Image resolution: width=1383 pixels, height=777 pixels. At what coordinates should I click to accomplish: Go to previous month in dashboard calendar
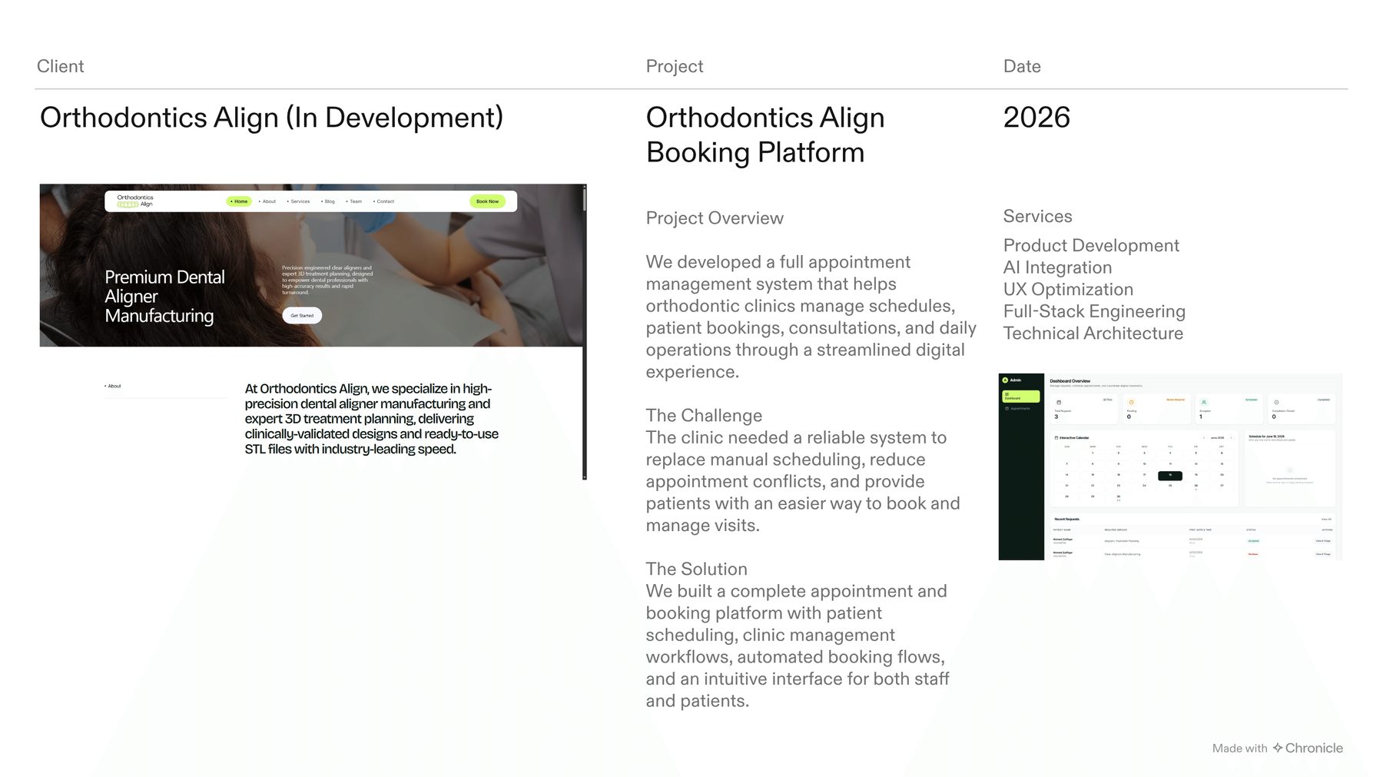point(1204,437)
